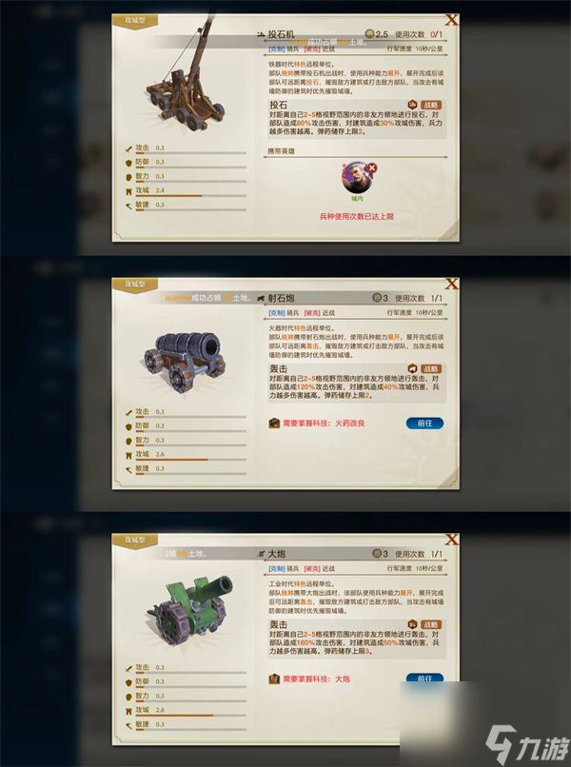
Task: Click the coin cost icon beside 投石机
Action: click(370, 33)
